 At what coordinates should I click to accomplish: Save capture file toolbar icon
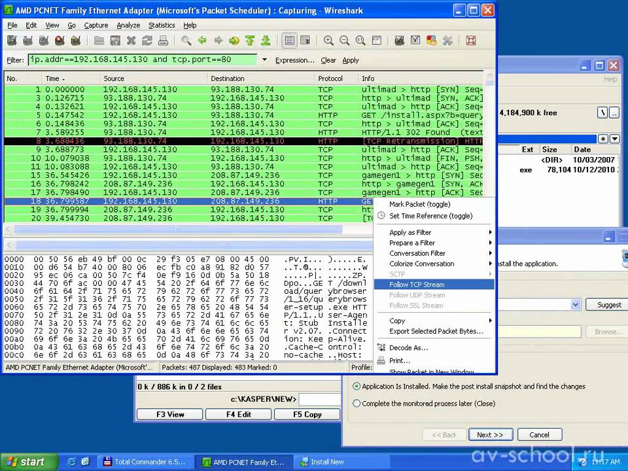pyautogui.click(x=115, y=41)
